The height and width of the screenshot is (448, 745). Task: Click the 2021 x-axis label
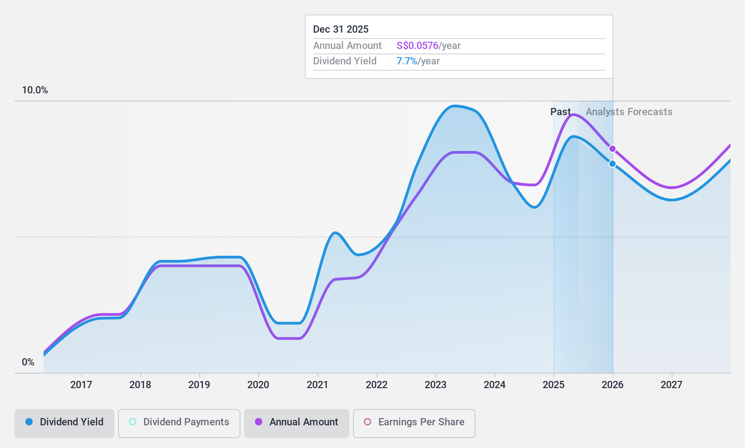[x=318, y=385]
